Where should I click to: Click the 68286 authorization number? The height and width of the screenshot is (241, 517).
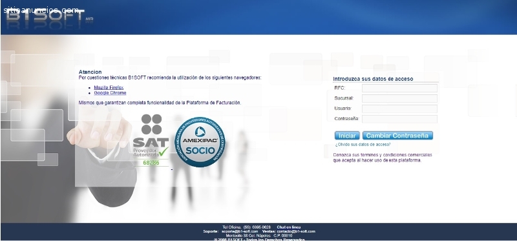tap(151, 163)
